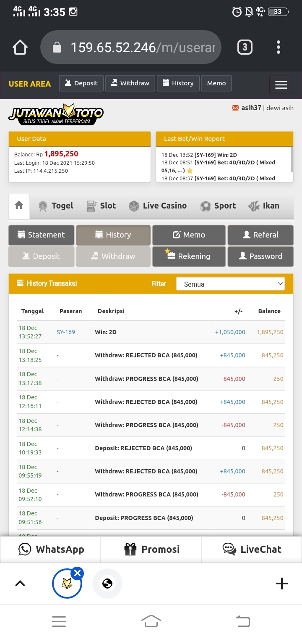
Task: Tap the envelope message icon near username
Action: (235, 108)
